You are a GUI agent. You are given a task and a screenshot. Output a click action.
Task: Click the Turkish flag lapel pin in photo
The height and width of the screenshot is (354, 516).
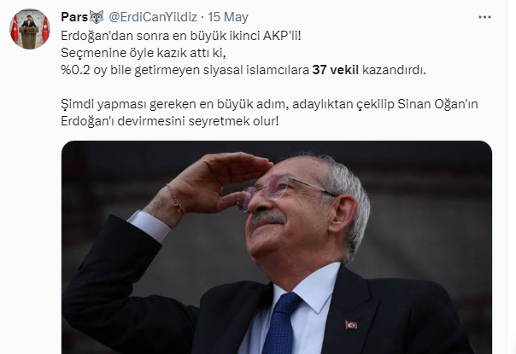point(351,325)
